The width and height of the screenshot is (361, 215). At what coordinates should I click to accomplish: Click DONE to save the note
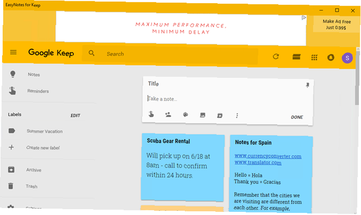[x=297, y=117]
